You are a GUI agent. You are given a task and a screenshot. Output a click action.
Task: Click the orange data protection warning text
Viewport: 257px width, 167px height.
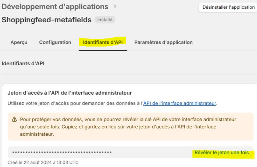tap(128, 127)
